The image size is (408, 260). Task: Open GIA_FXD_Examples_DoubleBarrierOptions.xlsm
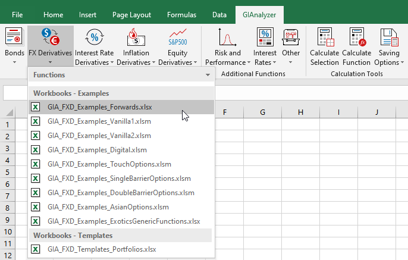tap(121, 193)
